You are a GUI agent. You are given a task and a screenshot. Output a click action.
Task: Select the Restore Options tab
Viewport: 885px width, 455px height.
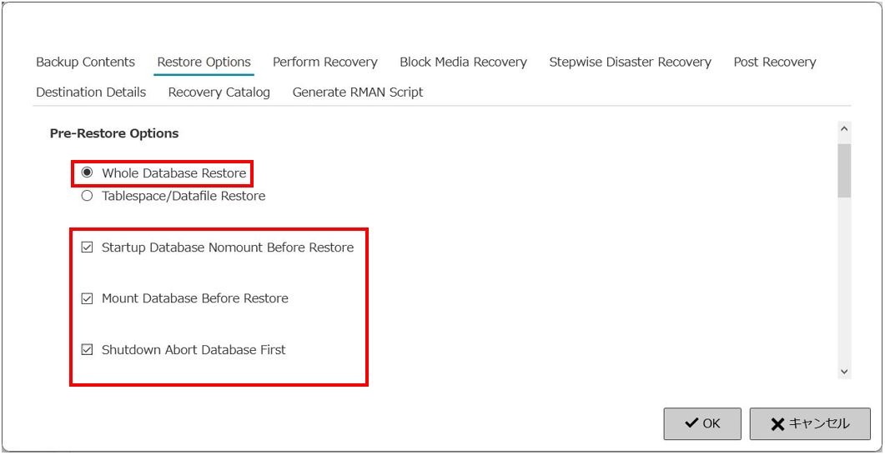[204, 62]
